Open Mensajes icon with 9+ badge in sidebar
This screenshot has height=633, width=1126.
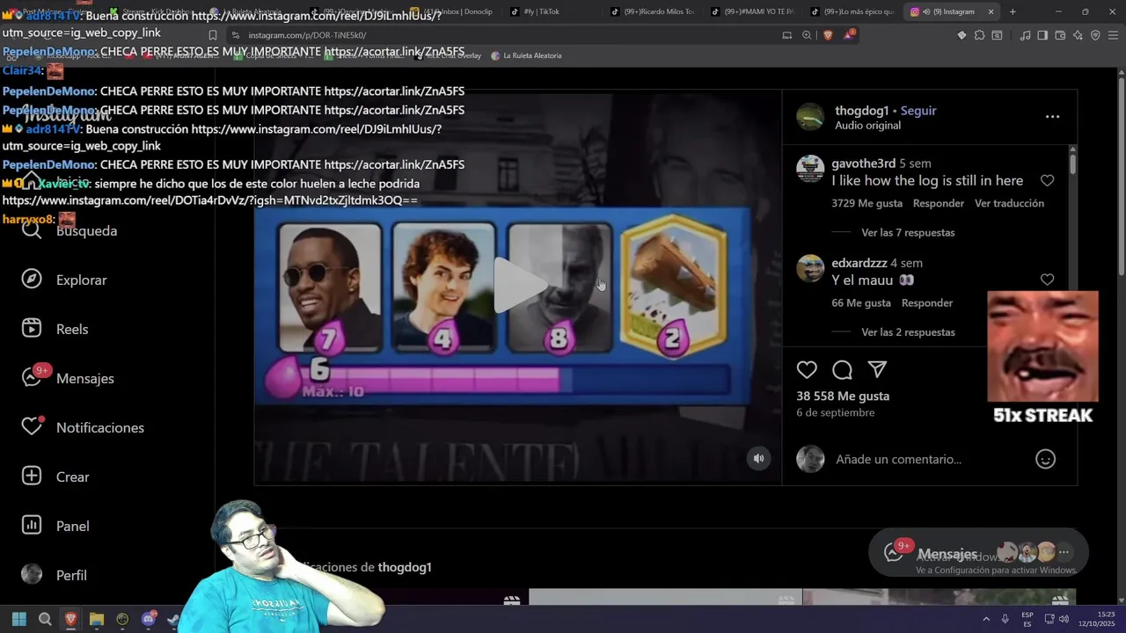32,377
